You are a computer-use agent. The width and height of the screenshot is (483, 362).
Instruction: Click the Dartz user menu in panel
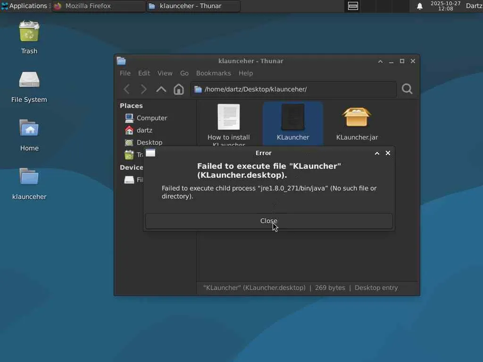click(474, 6)
